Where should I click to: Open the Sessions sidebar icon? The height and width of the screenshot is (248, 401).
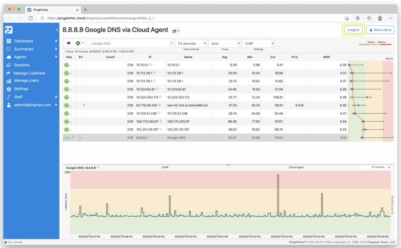[x=9, y=65]
